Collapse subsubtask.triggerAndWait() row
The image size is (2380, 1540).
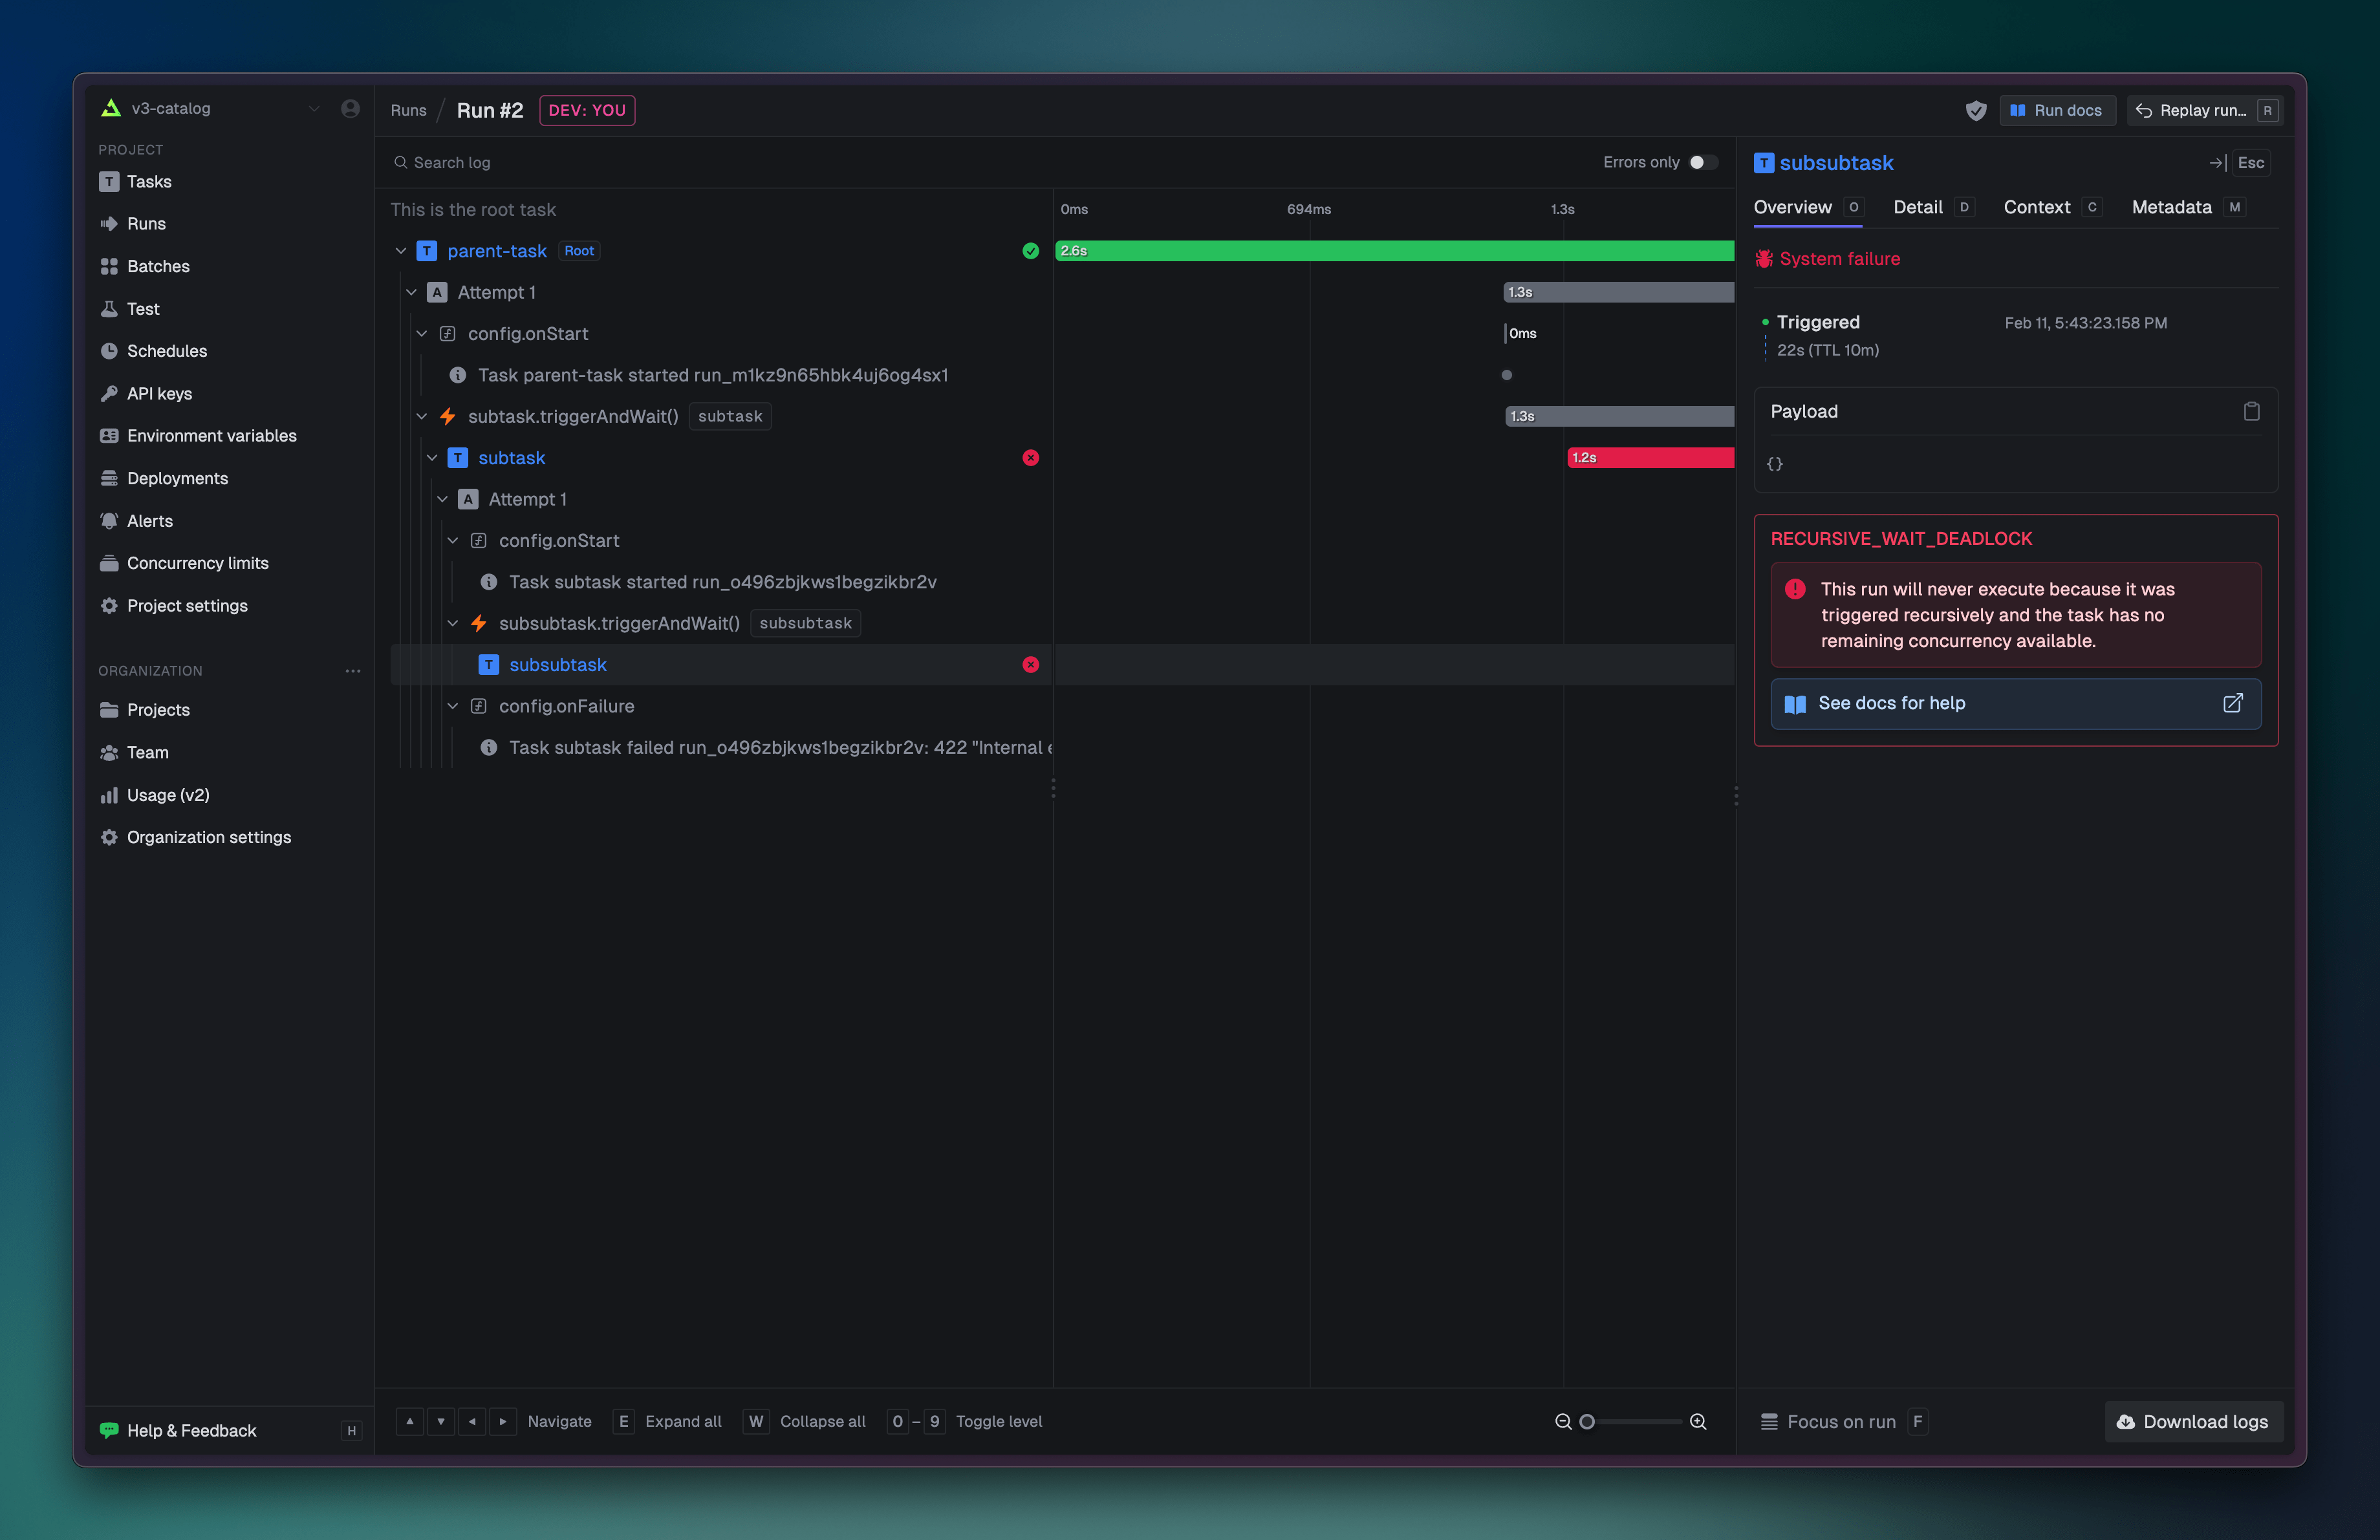[x=453, y=624]
